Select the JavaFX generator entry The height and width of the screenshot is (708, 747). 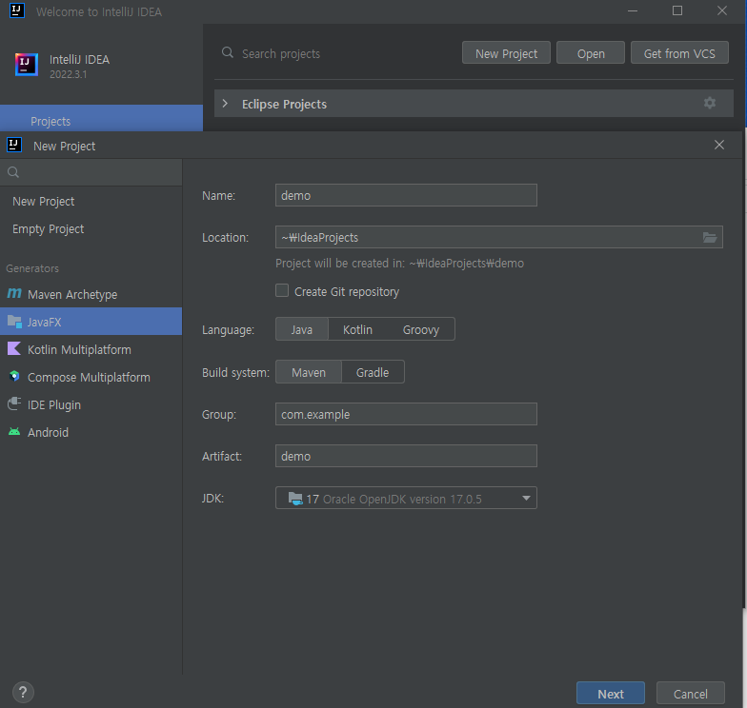coord(91,322)
